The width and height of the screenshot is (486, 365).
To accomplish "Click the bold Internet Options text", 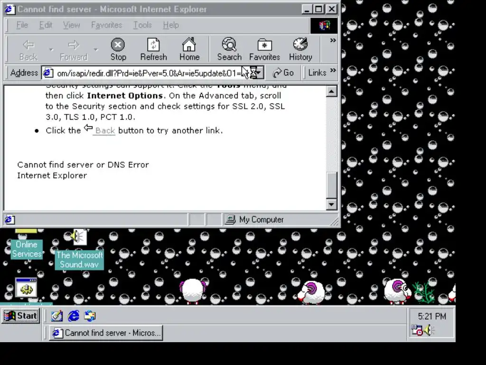I will (125, 96).
